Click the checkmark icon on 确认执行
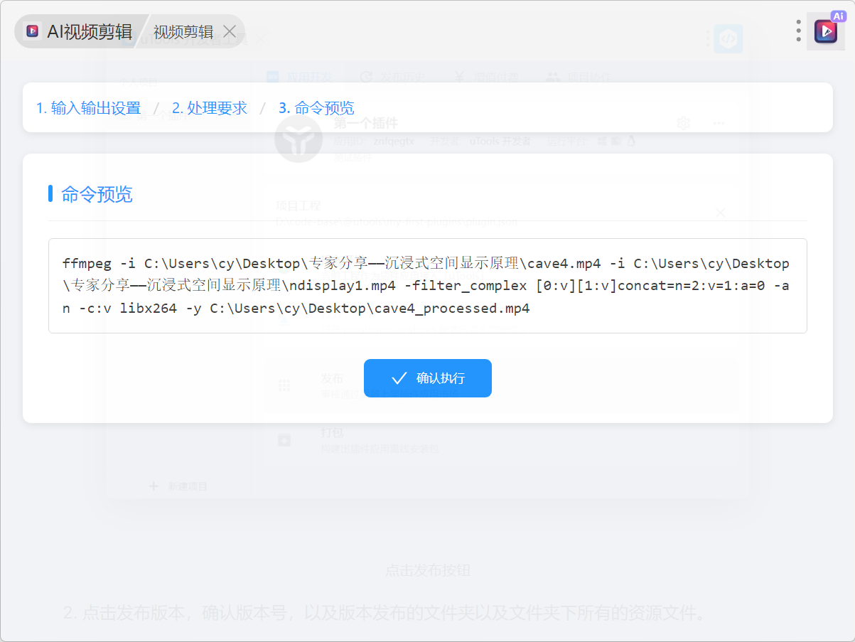 tap(399, 378)
